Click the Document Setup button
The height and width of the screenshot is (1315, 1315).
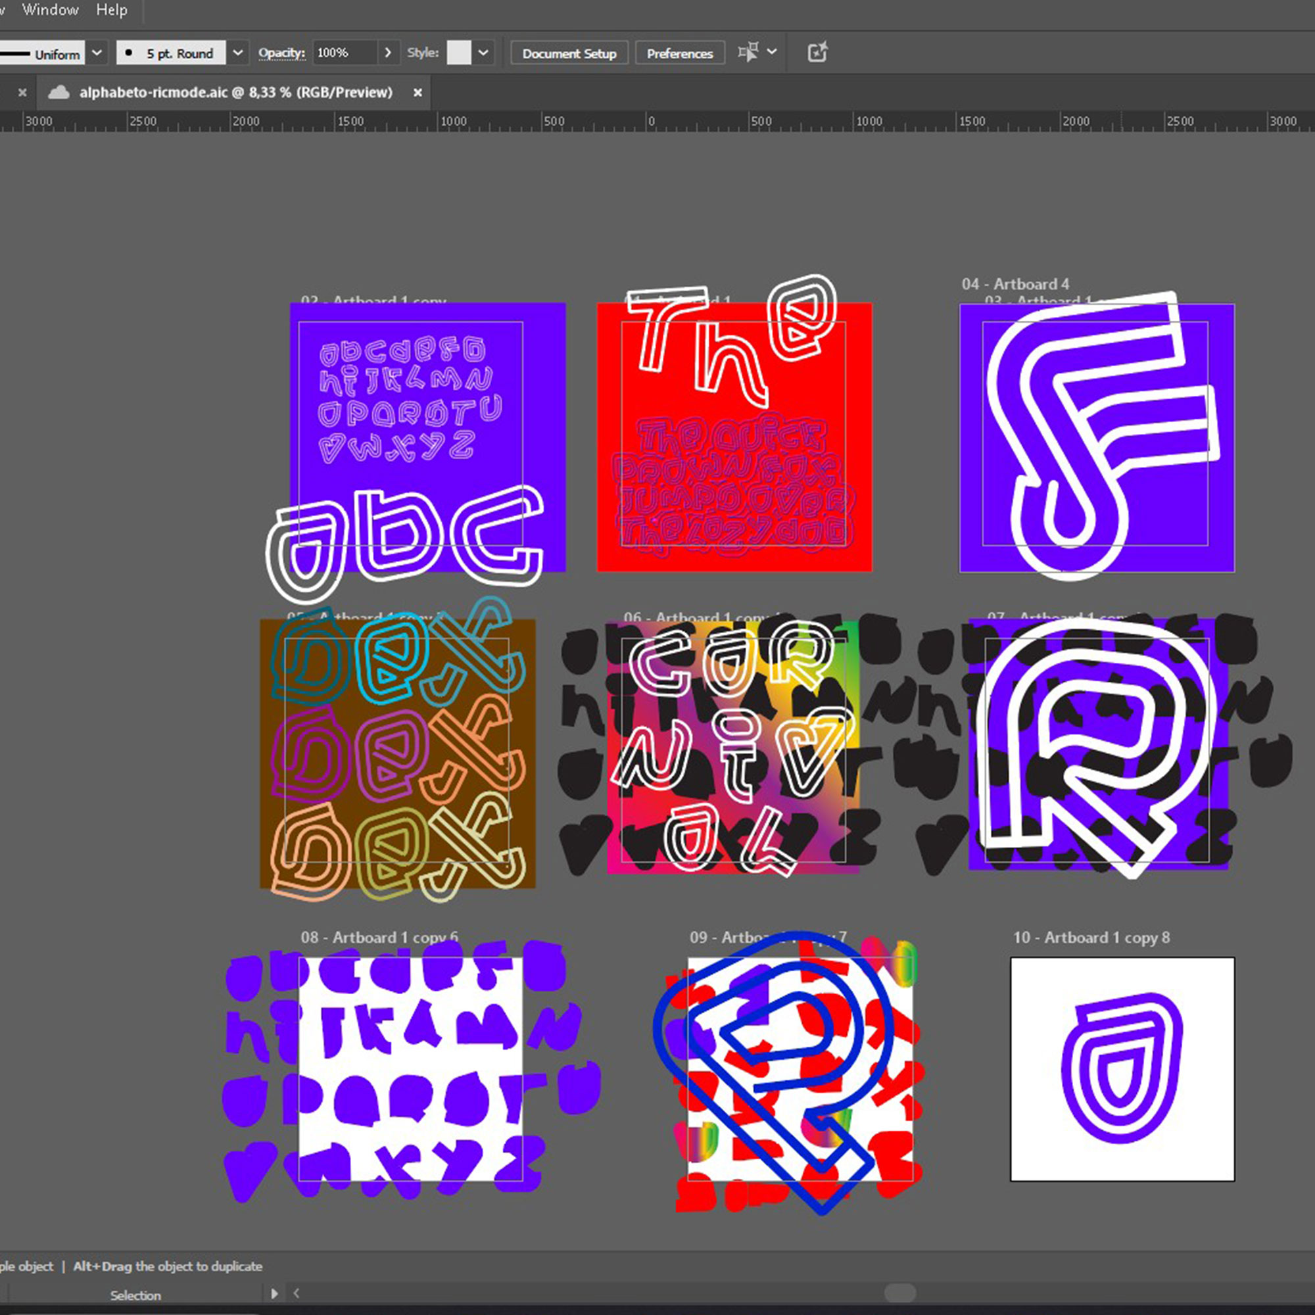(x=569, y=53)
